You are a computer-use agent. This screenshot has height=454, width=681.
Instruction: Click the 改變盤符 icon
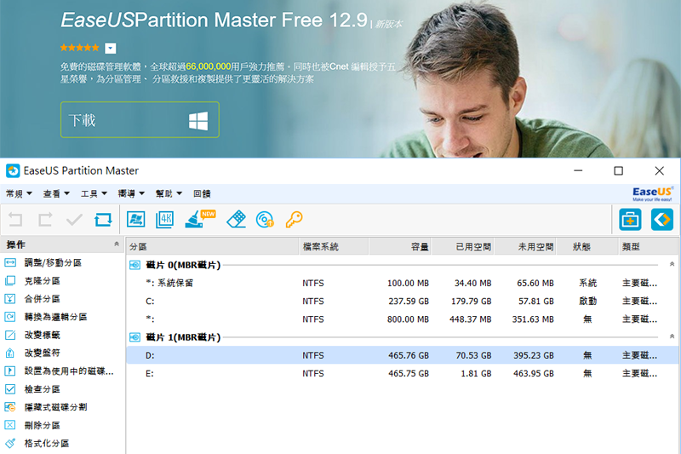point(10,353)
